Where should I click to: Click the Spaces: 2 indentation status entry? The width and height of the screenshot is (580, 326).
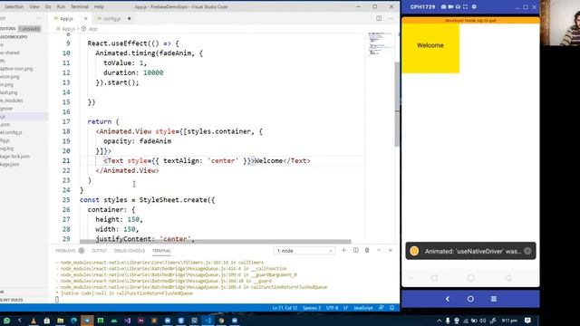point(312,308)
